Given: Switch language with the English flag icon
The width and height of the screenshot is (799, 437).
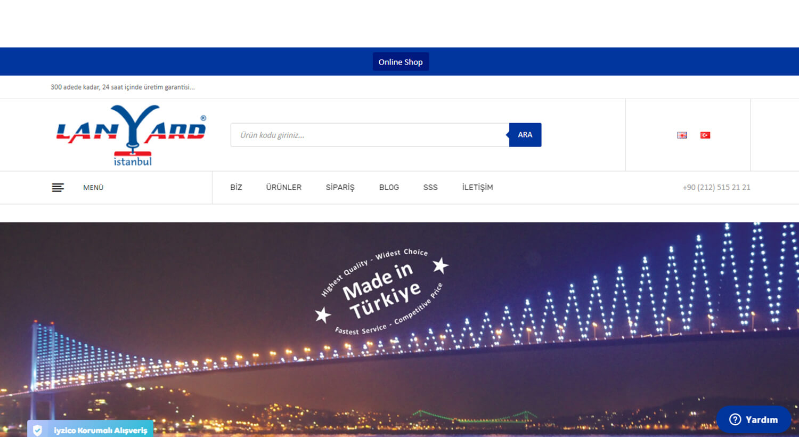Looking at the screenshot, I should point(682,135).
